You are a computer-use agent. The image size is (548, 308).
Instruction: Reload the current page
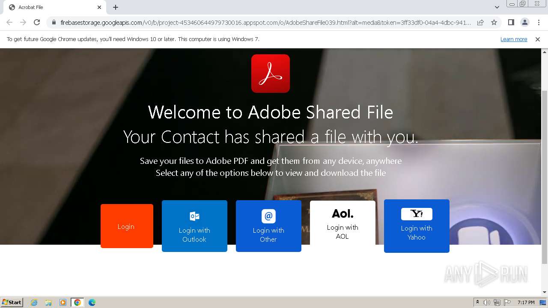pos(37,22)
